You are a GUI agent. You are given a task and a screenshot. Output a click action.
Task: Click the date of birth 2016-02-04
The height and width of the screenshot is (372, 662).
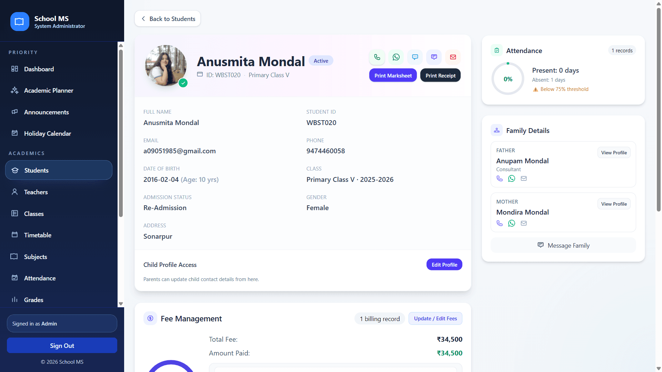[161, 179]
